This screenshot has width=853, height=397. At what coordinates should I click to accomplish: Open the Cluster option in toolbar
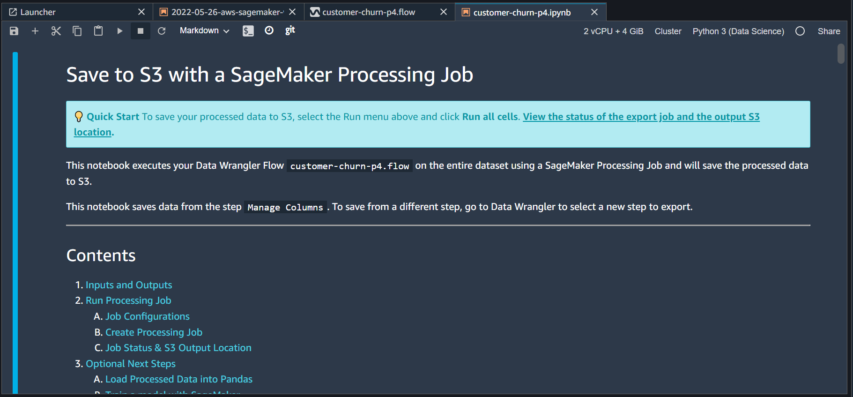pyautogui.click(x=668, y=31)
